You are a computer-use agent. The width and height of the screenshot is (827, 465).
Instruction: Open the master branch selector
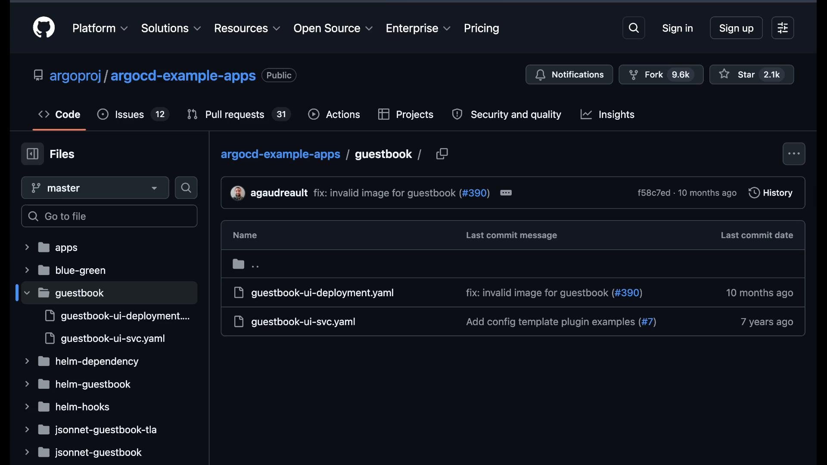coord(95,188)
